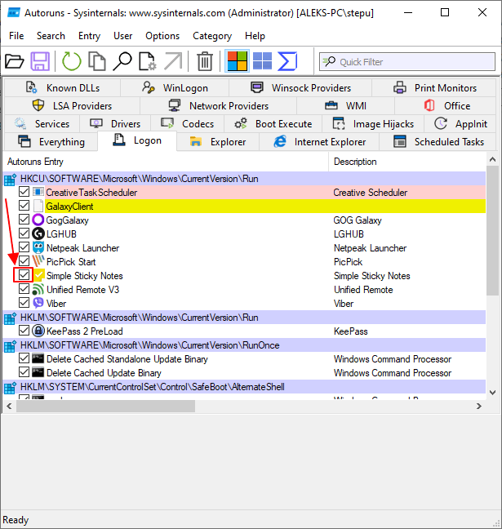Click the Delete Cached Update Binary cmd icon
Viewport: 502px width, 529px height.
[x=38, y=372]
